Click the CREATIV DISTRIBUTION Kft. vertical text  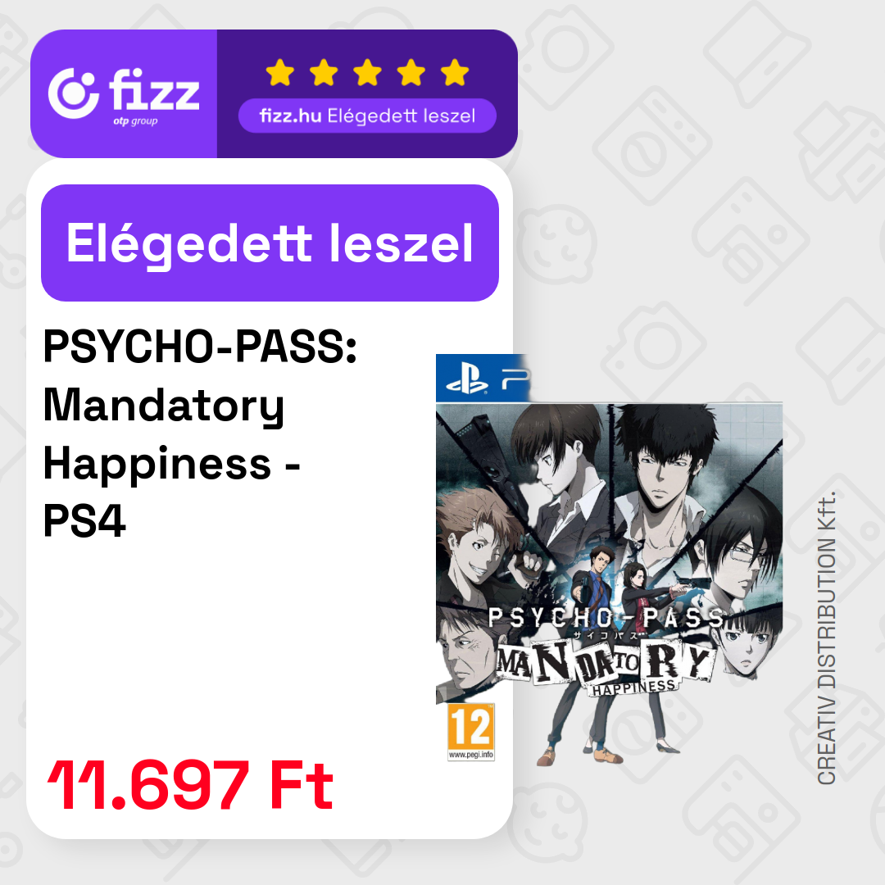tap(826, 638)
